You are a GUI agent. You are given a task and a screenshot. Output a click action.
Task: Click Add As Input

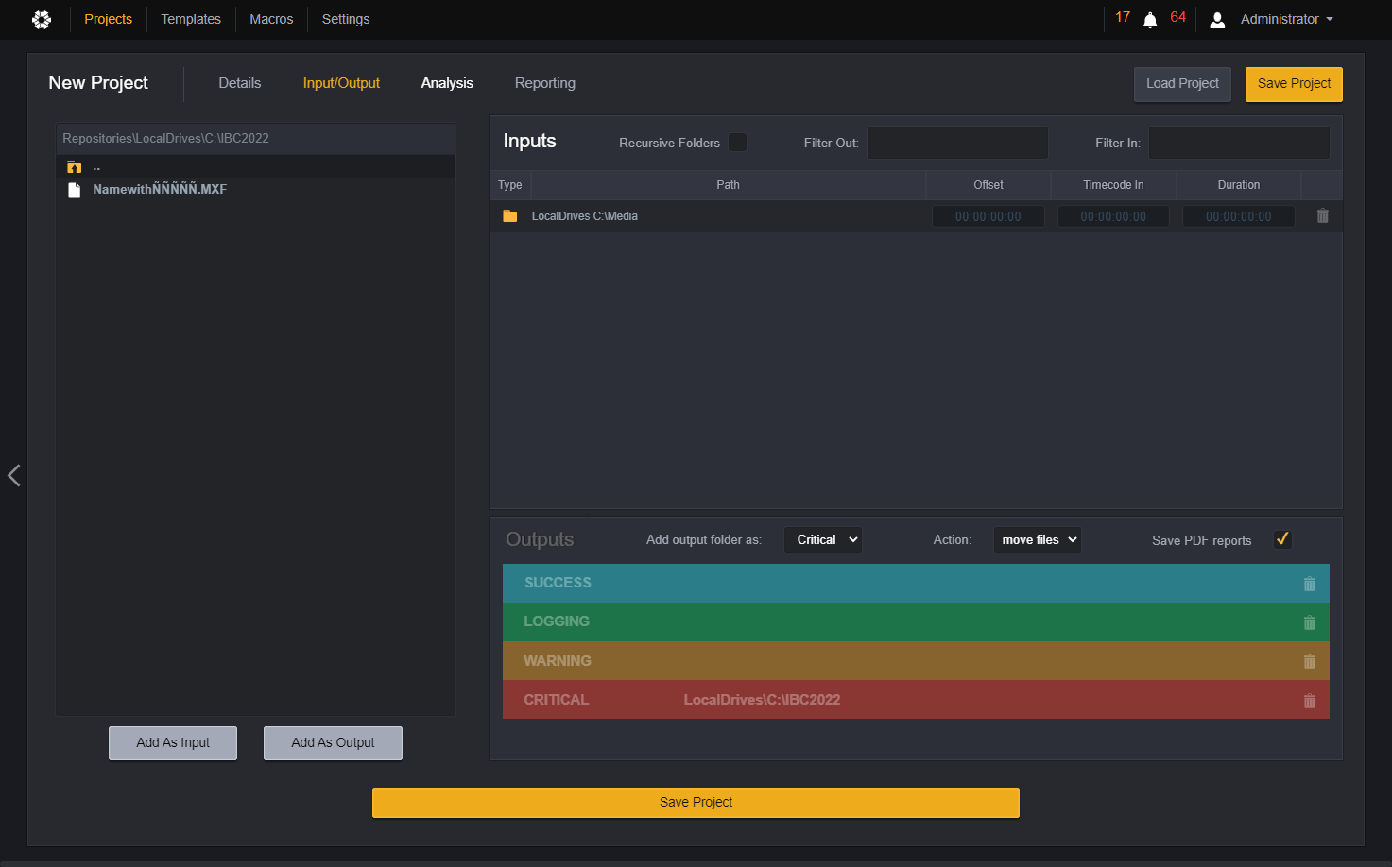click(173, 743)
